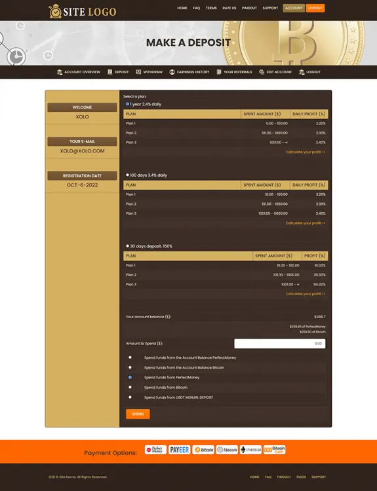377x491 pixels.
Task: Click the Deposit icon in the submenu
Action: [x=109, y=72]
